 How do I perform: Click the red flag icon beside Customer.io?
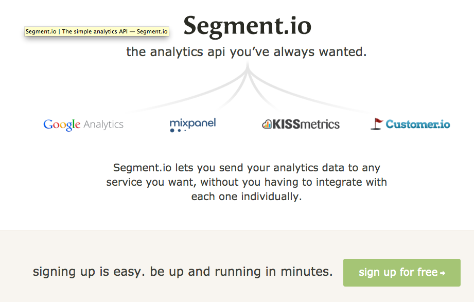point(377,123)
